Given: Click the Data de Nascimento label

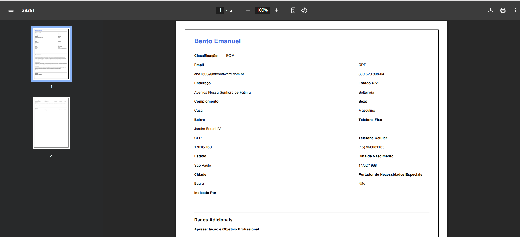Looking at the screenshot, I should [376, 156].
